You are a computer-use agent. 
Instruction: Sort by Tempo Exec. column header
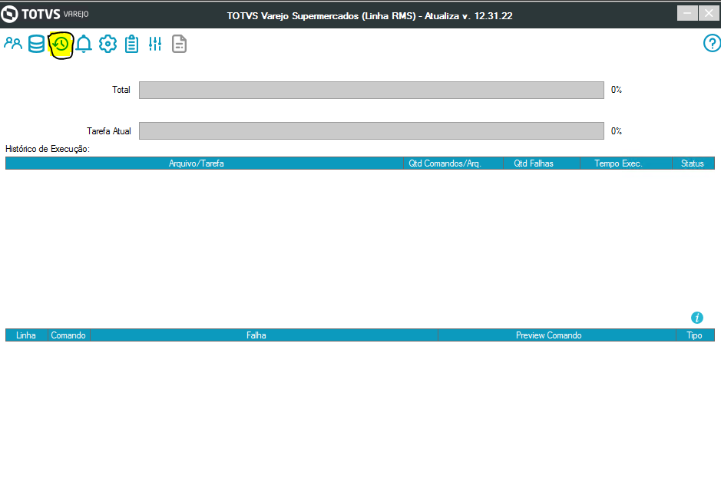(x=626, y=163)
